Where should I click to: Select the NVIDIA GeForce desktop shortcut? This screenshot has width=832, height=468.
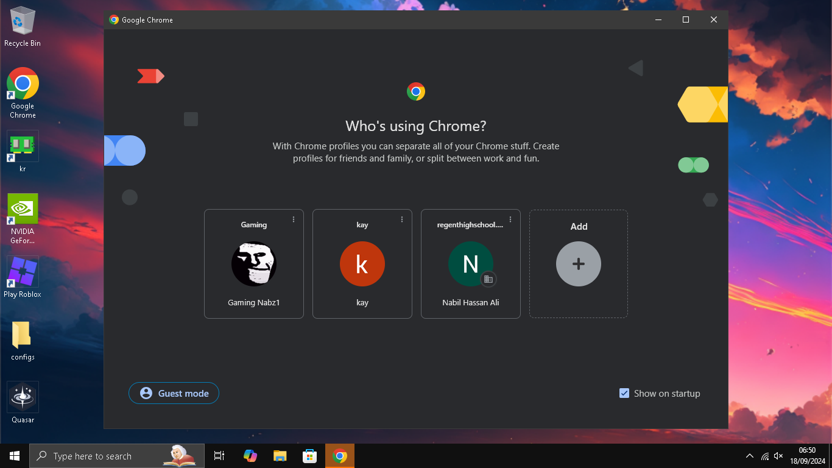[x=23, y=219]
